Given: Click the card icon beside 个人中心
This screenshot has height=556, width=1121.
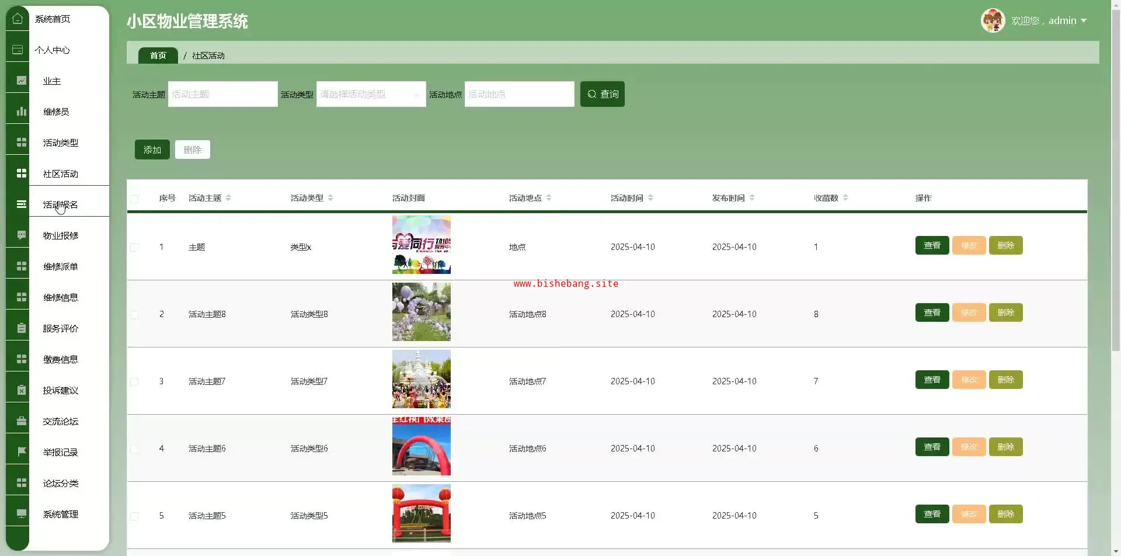Looking at the screenshot, I should pos(18,50).
